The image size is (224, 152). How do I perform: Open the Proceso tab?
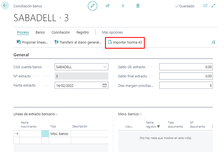point(23,32)
